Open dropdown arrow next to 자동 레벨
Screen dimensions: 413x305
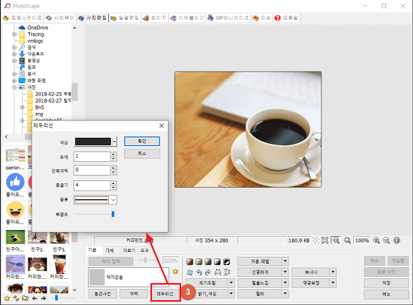(285, 262)
